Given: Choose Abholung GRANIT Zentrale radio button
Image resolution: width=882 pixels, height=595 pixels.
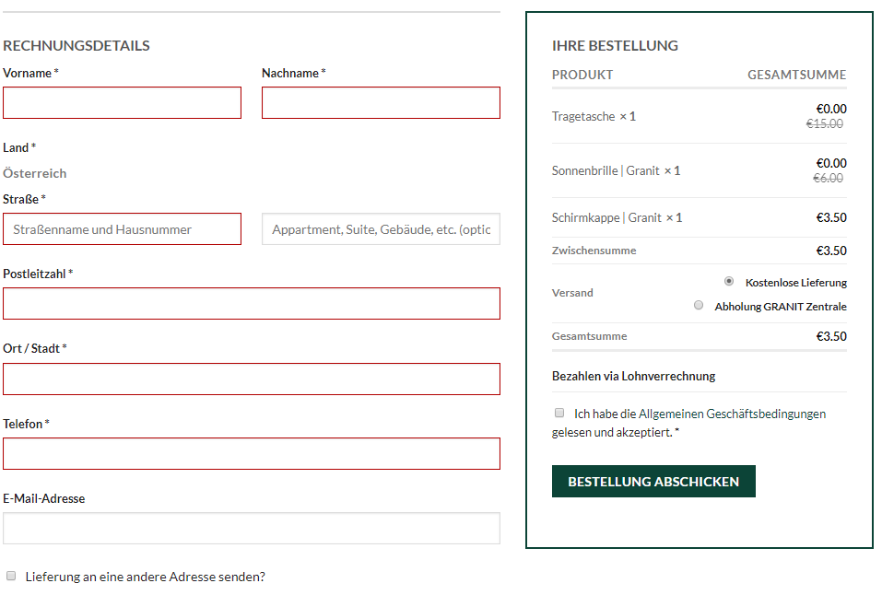Looking at the screenshot, I should [699, 306].
